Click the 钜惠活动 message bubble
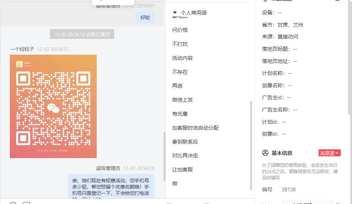352x204 pixels. 111,187
